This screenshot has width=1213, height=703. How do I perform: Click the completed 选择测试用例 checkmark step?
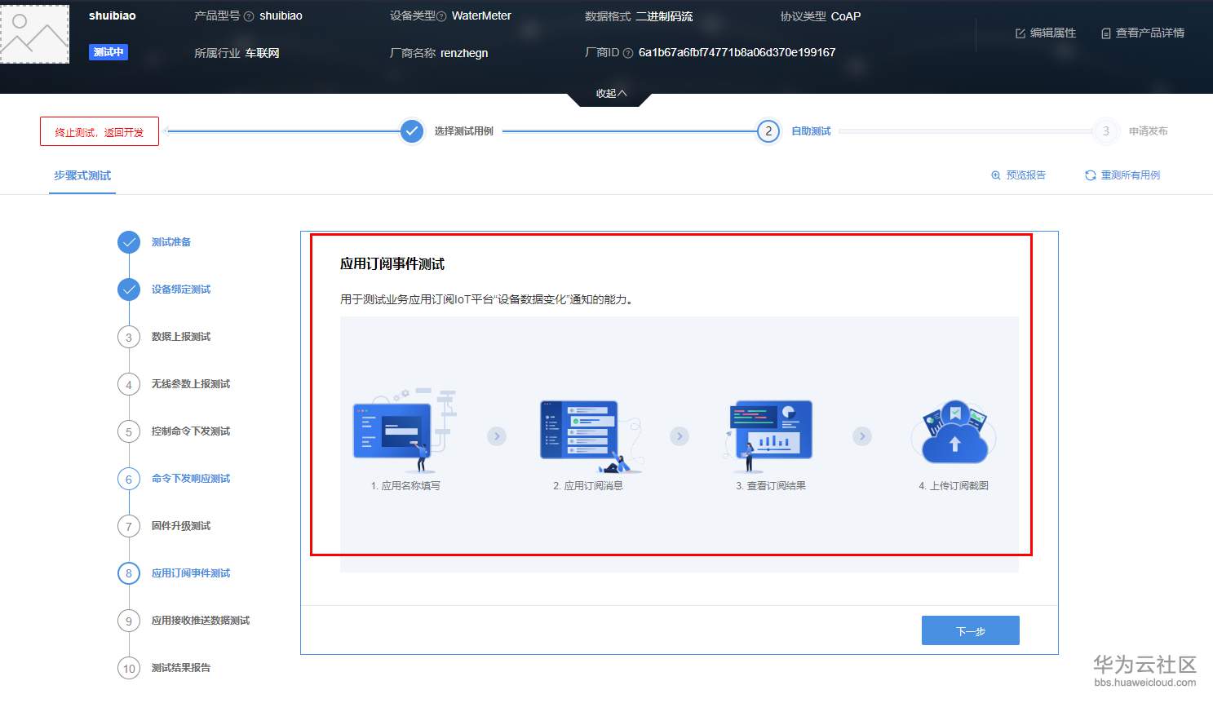pyautogui.click(x=412, y=130)
